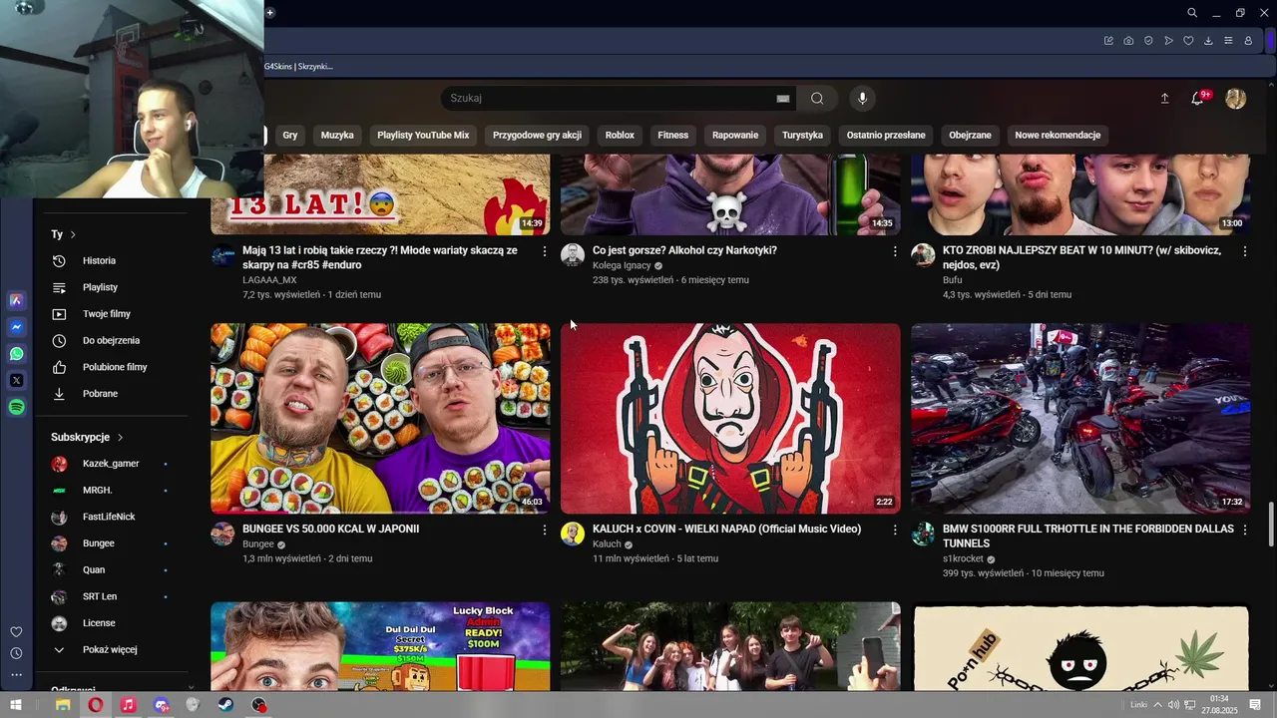Viewport: 1277px width, 718px height.
Task: Open options for Bungee video
Action: (x=544, y=530)
